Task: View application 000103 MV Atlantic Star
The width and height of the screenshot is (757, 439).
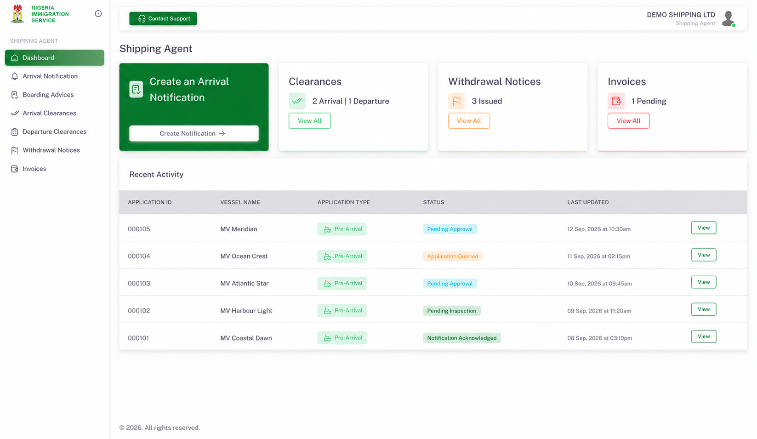Action: click(704, 282)
